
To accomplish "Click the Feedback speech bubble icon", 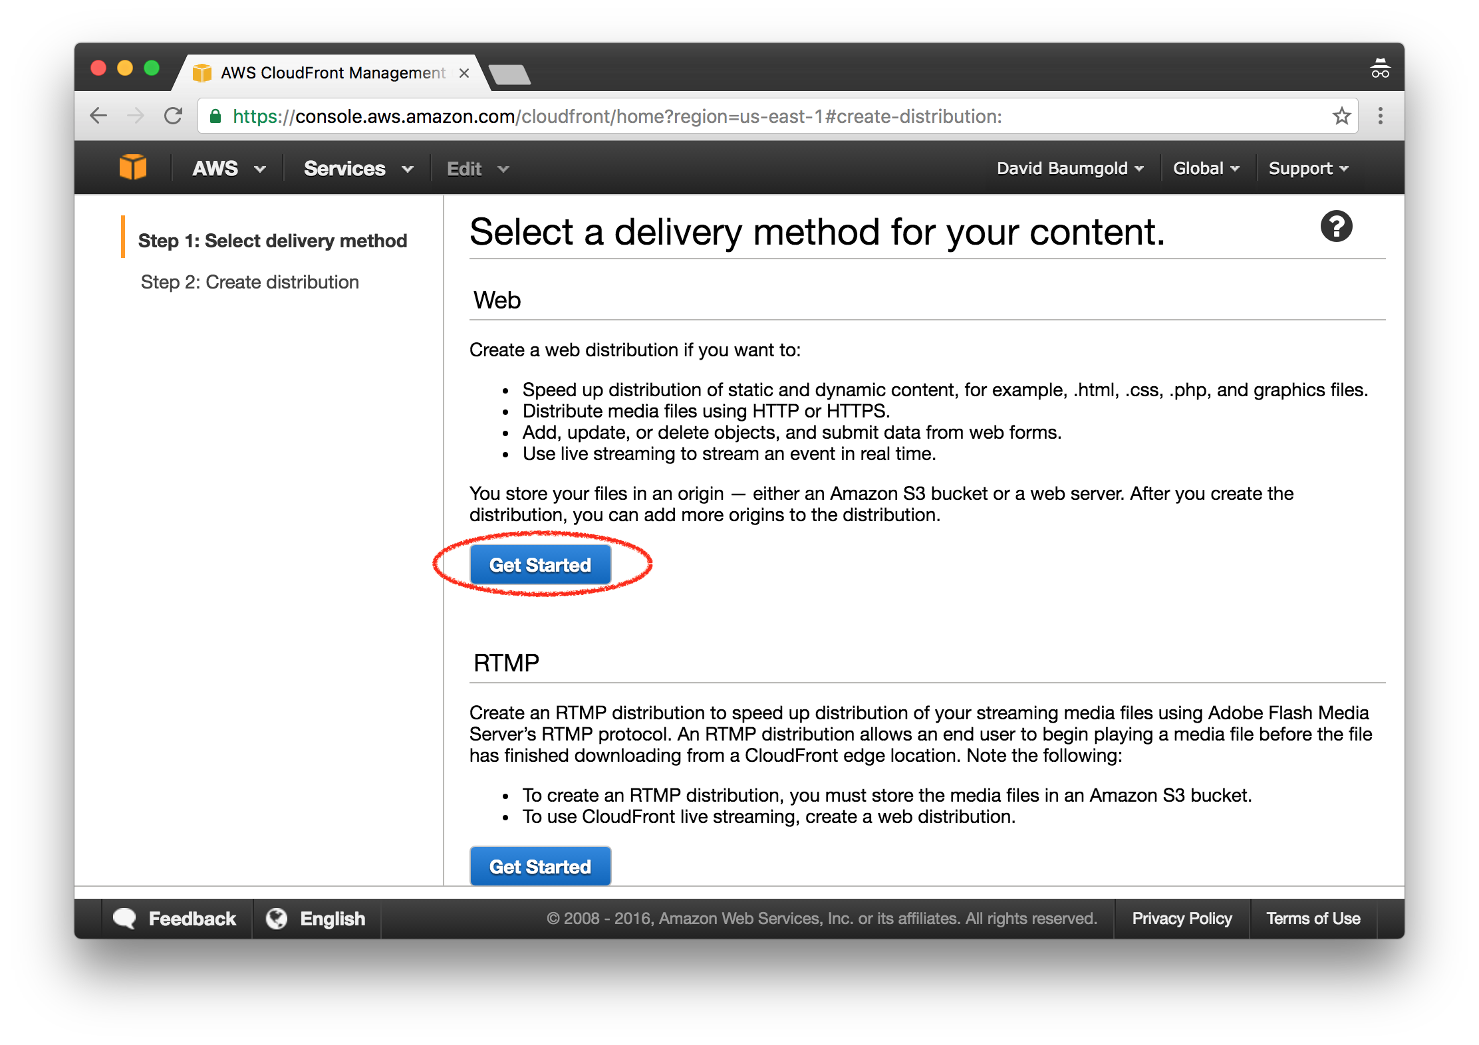I will point(124,918).
